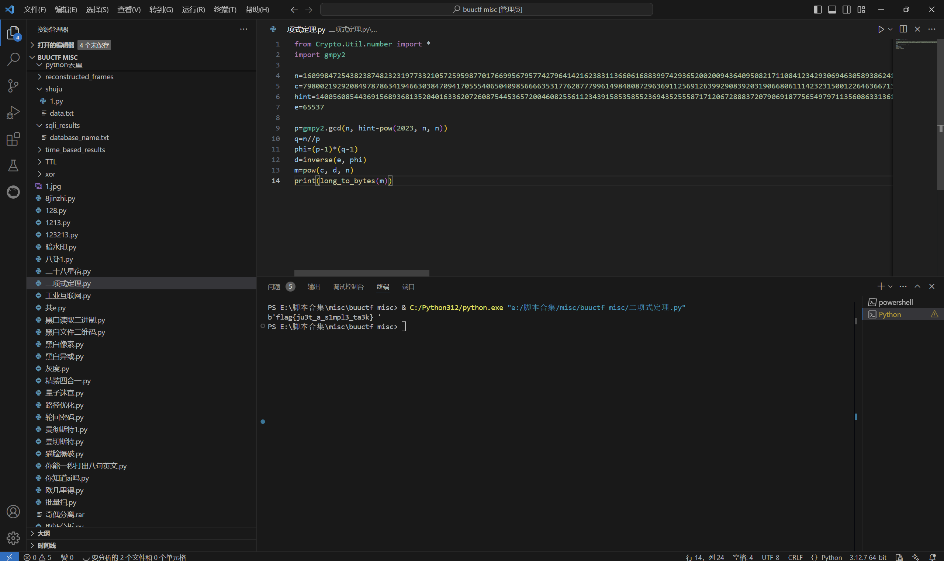The image size is (944, 561).
Task: Maximize the panel with the up chevron
Action: pos(917,286)
